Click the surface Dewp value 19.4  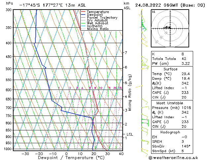(186, 79)
